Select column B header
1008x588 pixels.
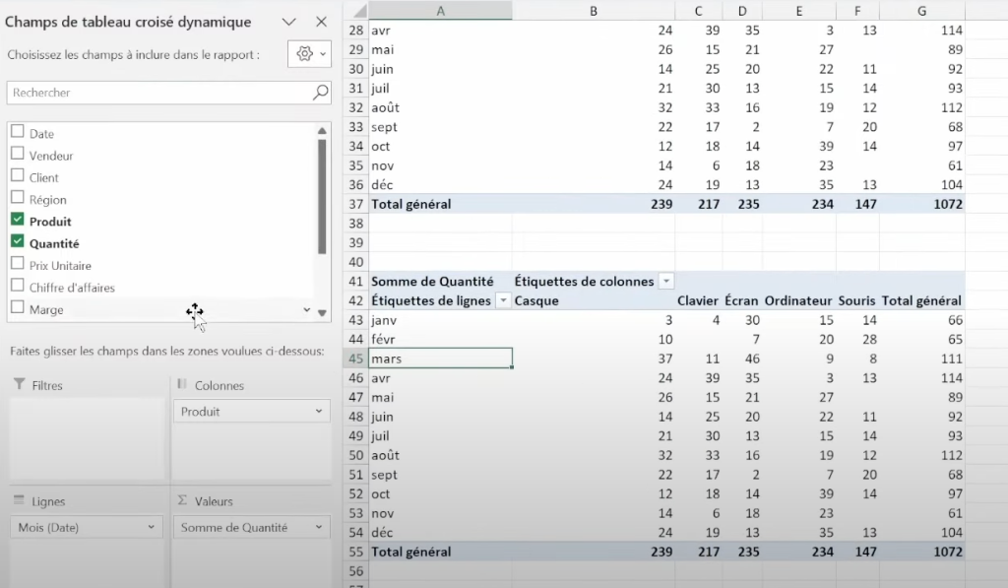(x=594, y=11)
